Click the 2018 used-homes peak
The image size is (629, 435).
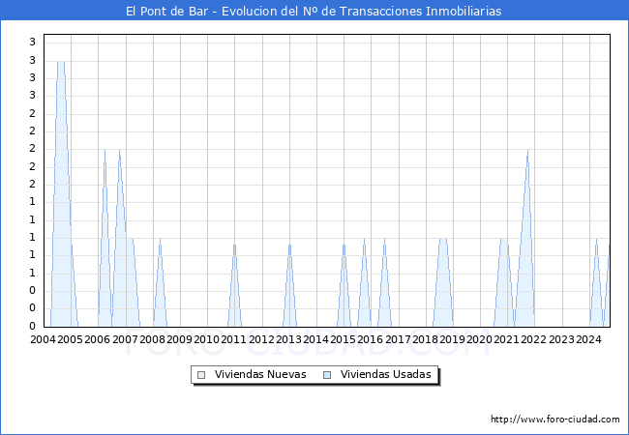point(443,284)
